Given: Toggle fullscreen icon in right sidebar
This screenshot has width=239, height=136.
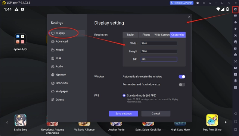Looking at the screenshot, I should click(x=236, y=35).
